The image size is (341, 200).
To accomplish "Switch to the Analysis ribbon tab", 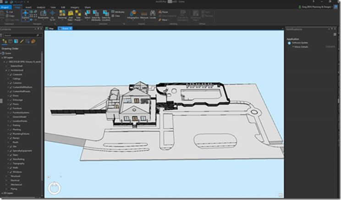I will [41, 7].
